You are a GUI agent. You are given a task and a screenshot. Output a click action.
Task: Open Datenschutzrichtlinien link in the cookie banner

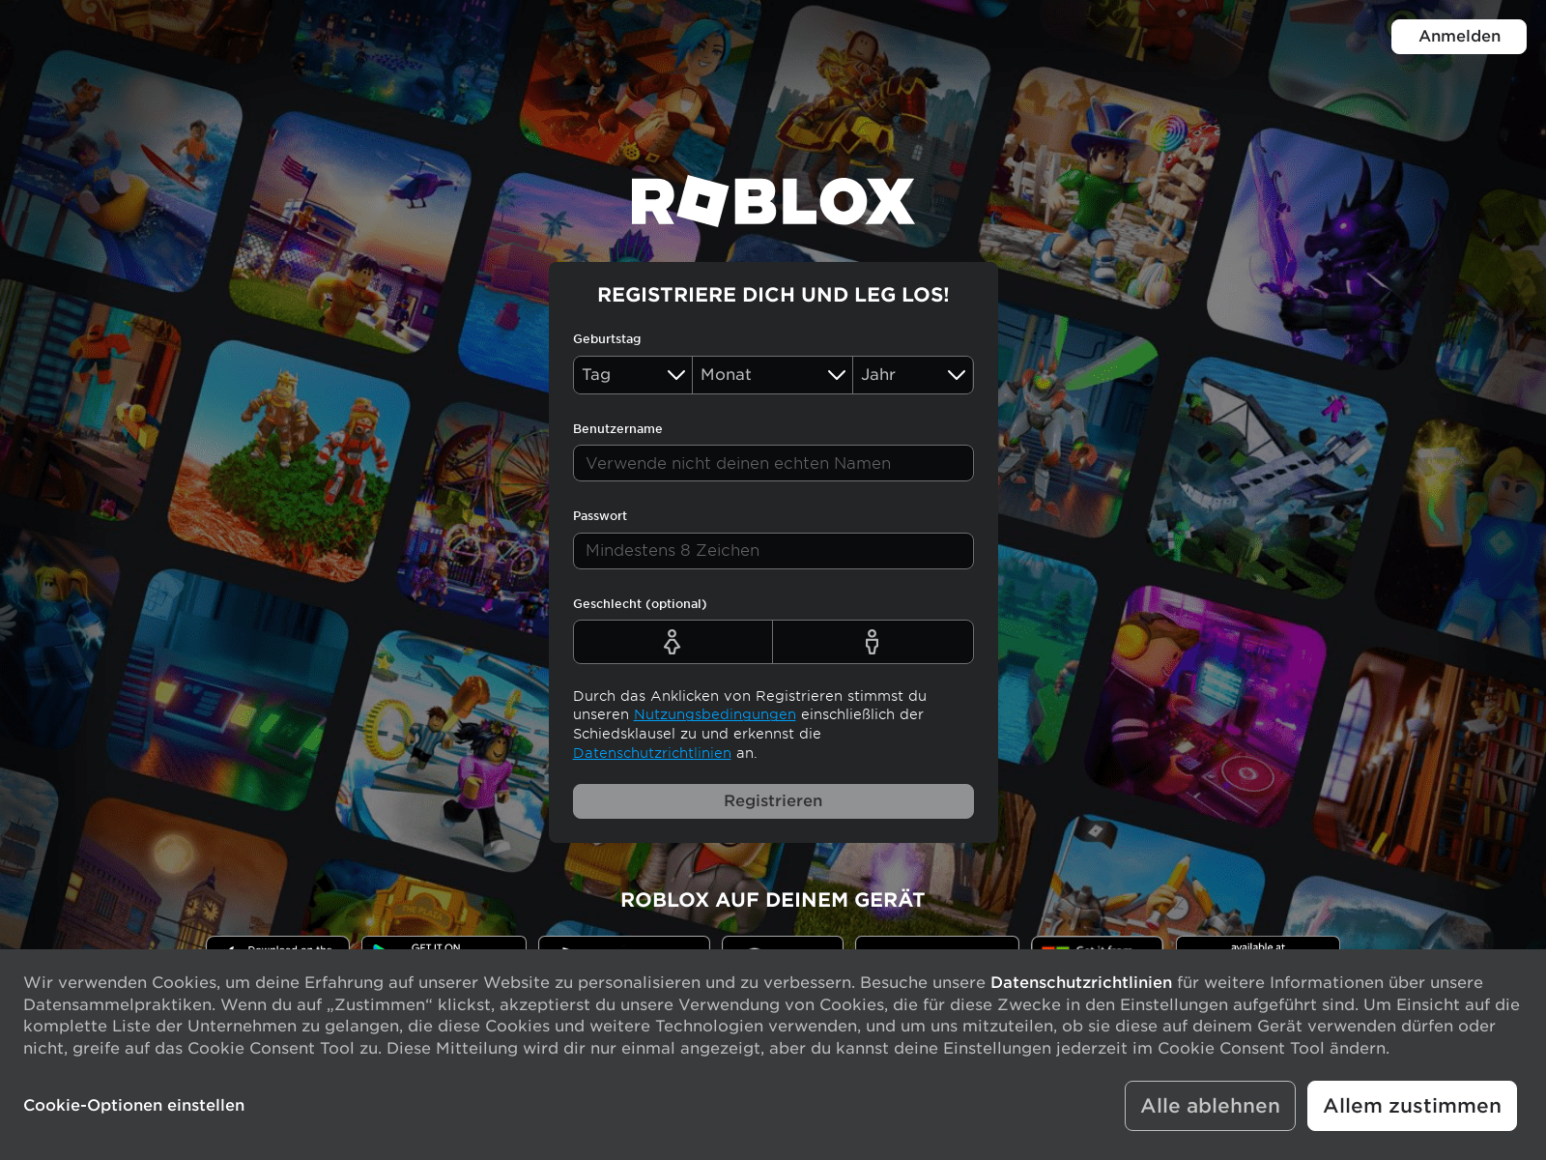click(1081, 982)
